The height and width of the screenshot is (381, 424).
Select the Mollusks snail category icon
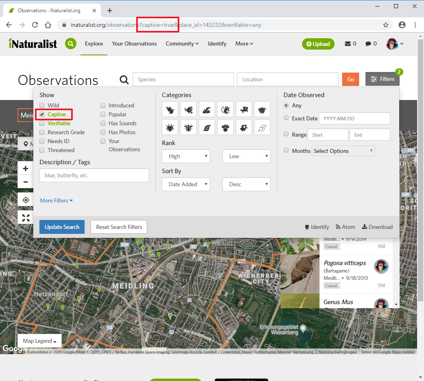point(262,109)
